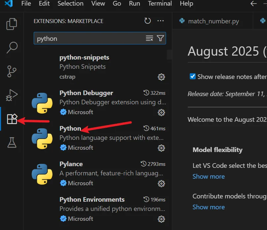The image size is (267, 230).
Task: Click the second Show more link
Action: (x=209, y=207)
